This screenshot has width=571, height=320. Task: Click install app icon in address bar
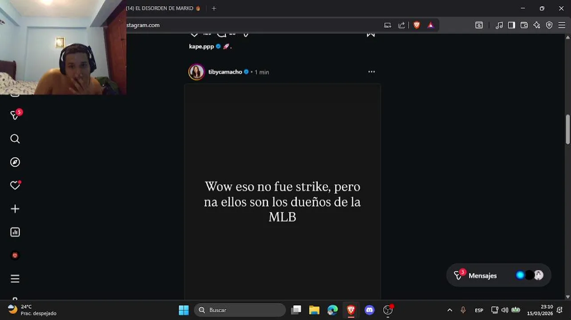pos(388,25)
